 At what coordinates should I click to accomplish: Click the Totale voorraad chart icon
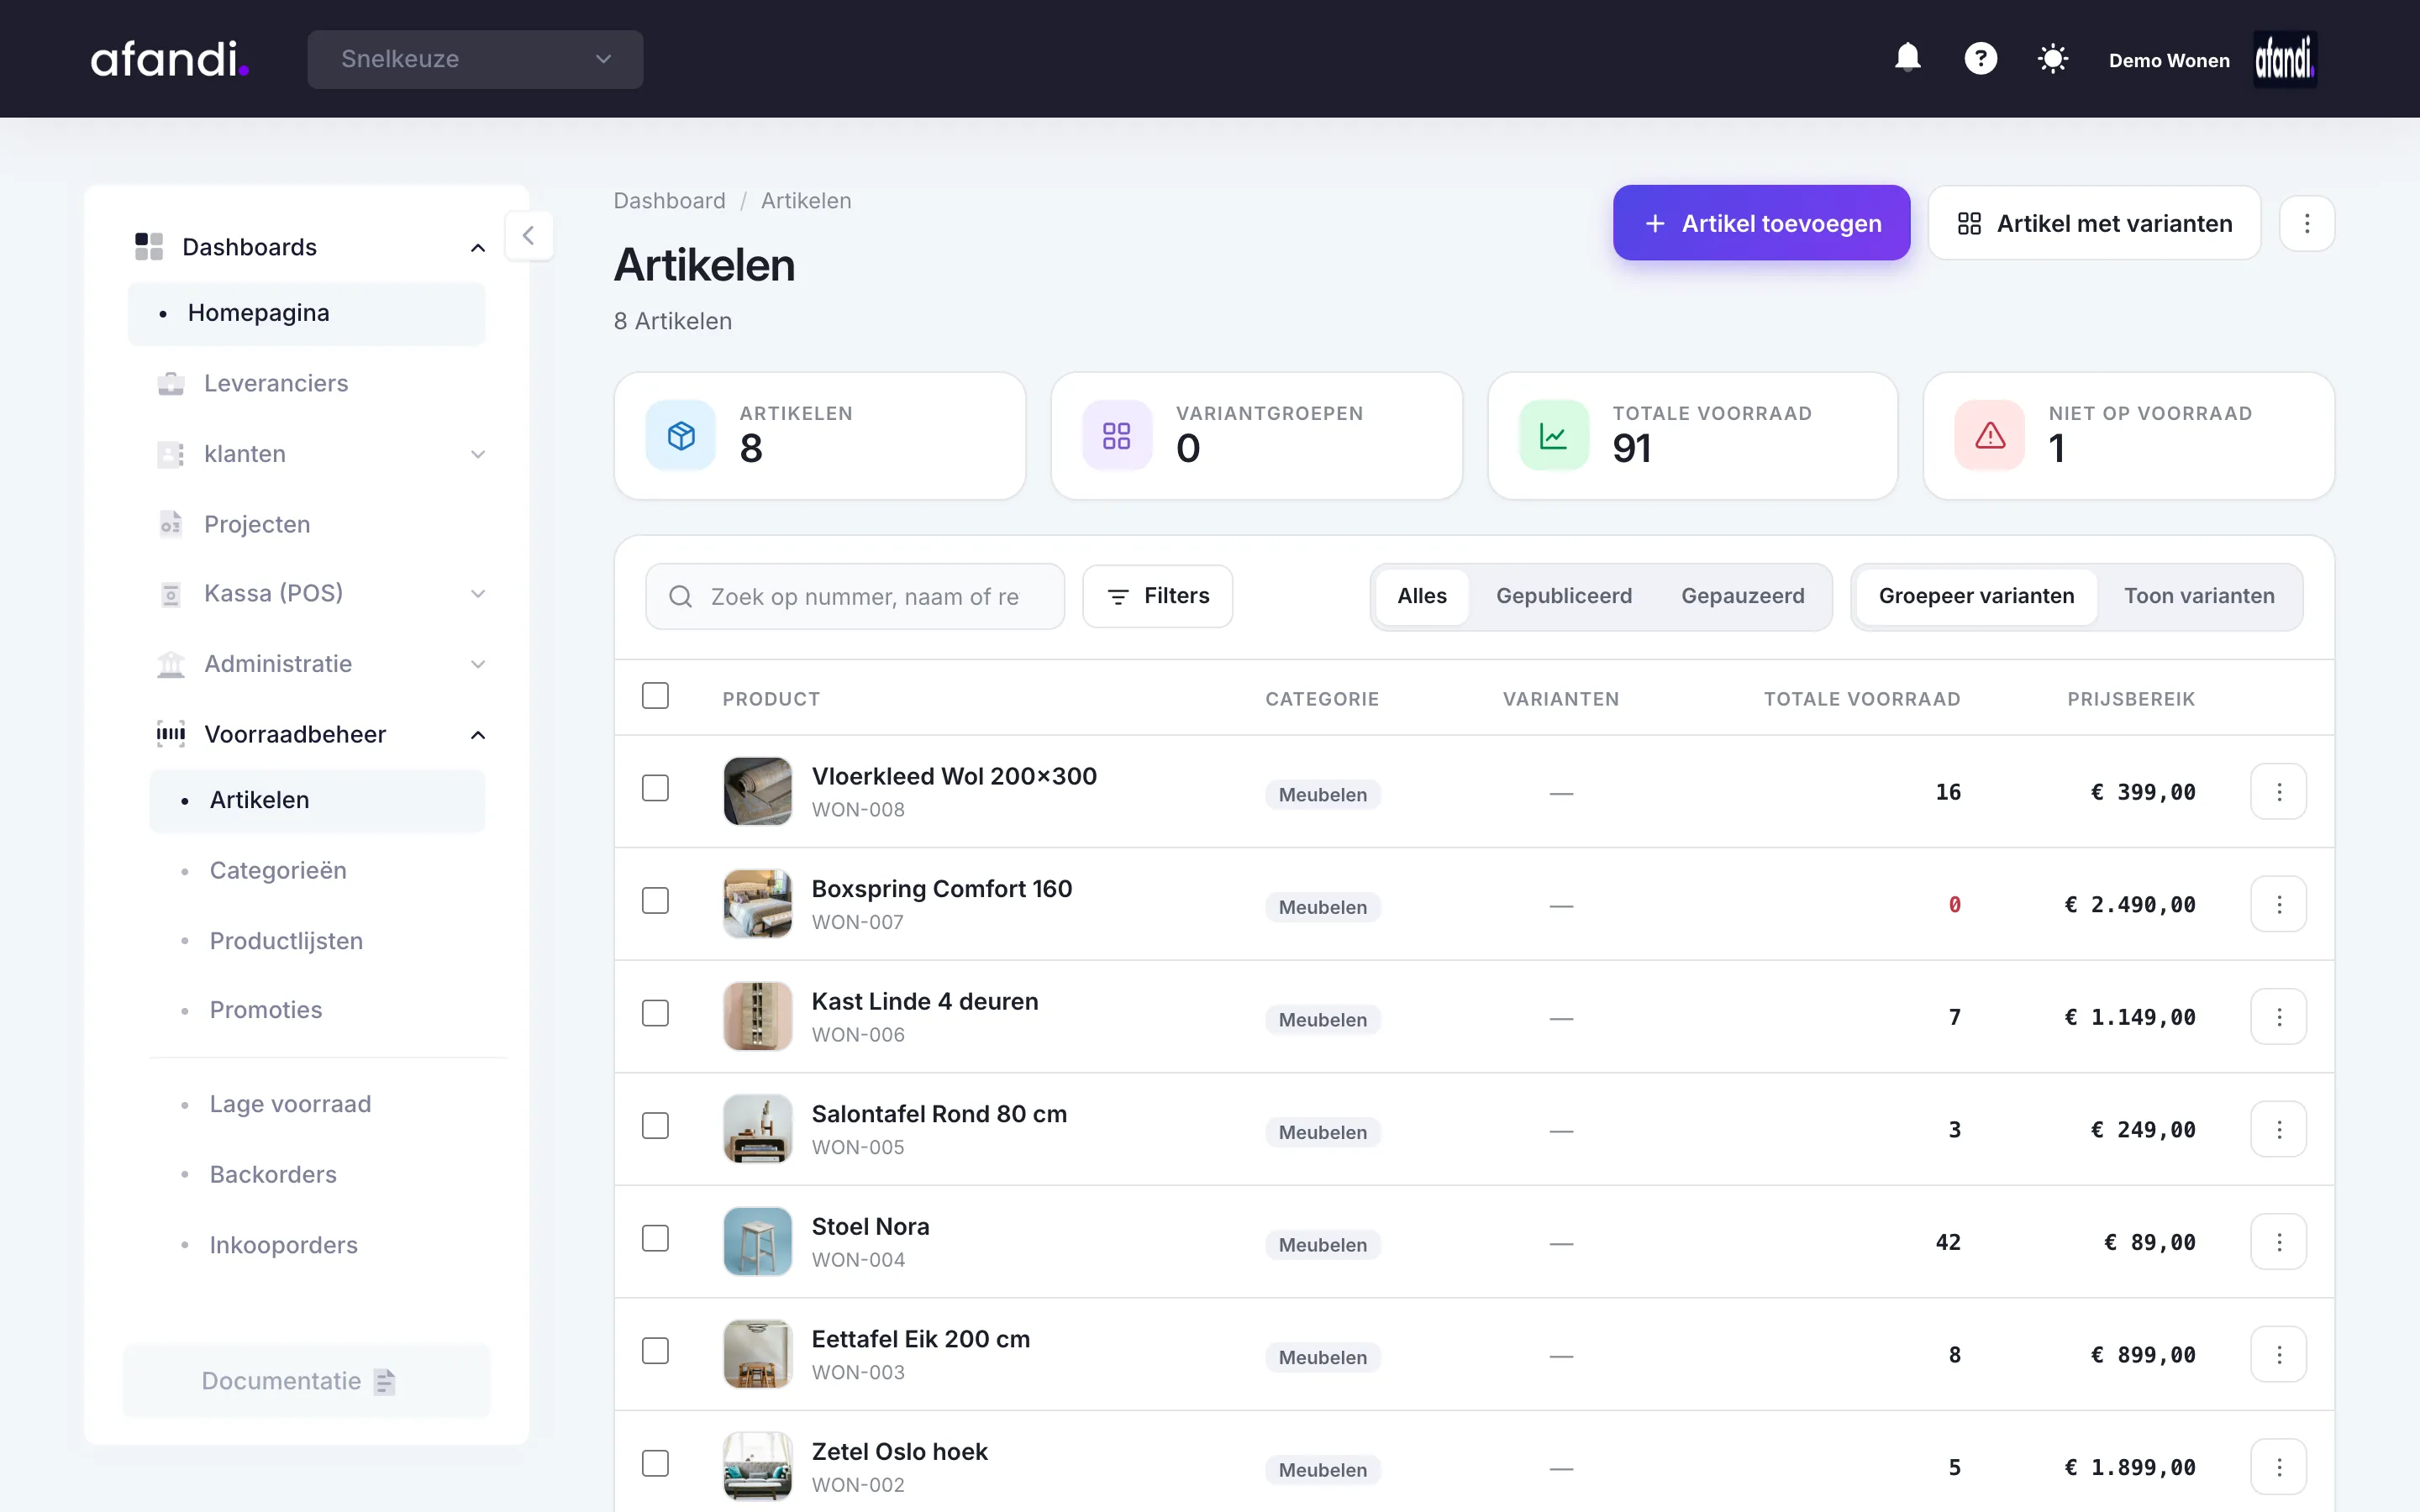click(x=1553, y=435)
